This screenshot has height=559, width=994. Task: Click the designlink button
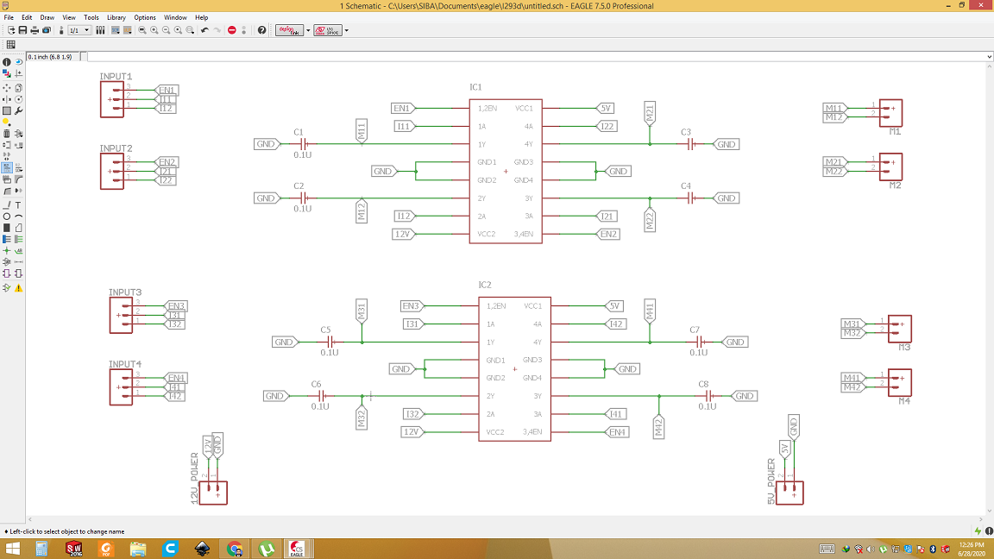289,30
